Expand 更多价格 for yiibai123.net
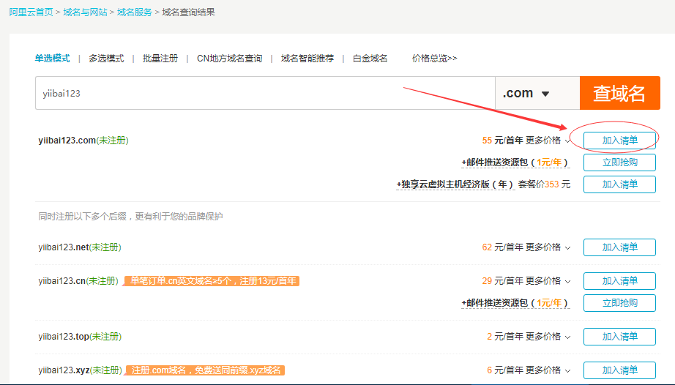This screenshot has height=385, width=675. click(548, 247)
